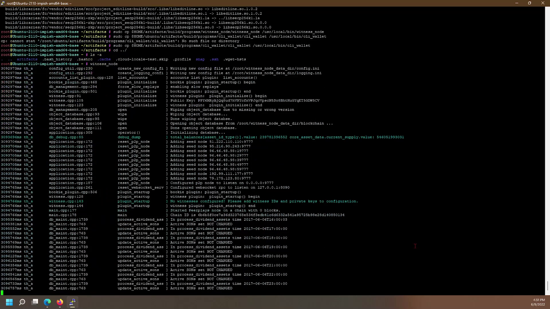Click the source reference 'application.cpp:308'

70,133
